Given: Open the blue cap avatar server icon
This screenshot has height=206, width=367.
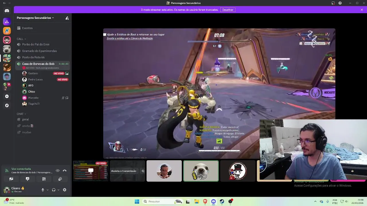Looking at the screenshot, I should pyautogui.click(x=7, y=76).
